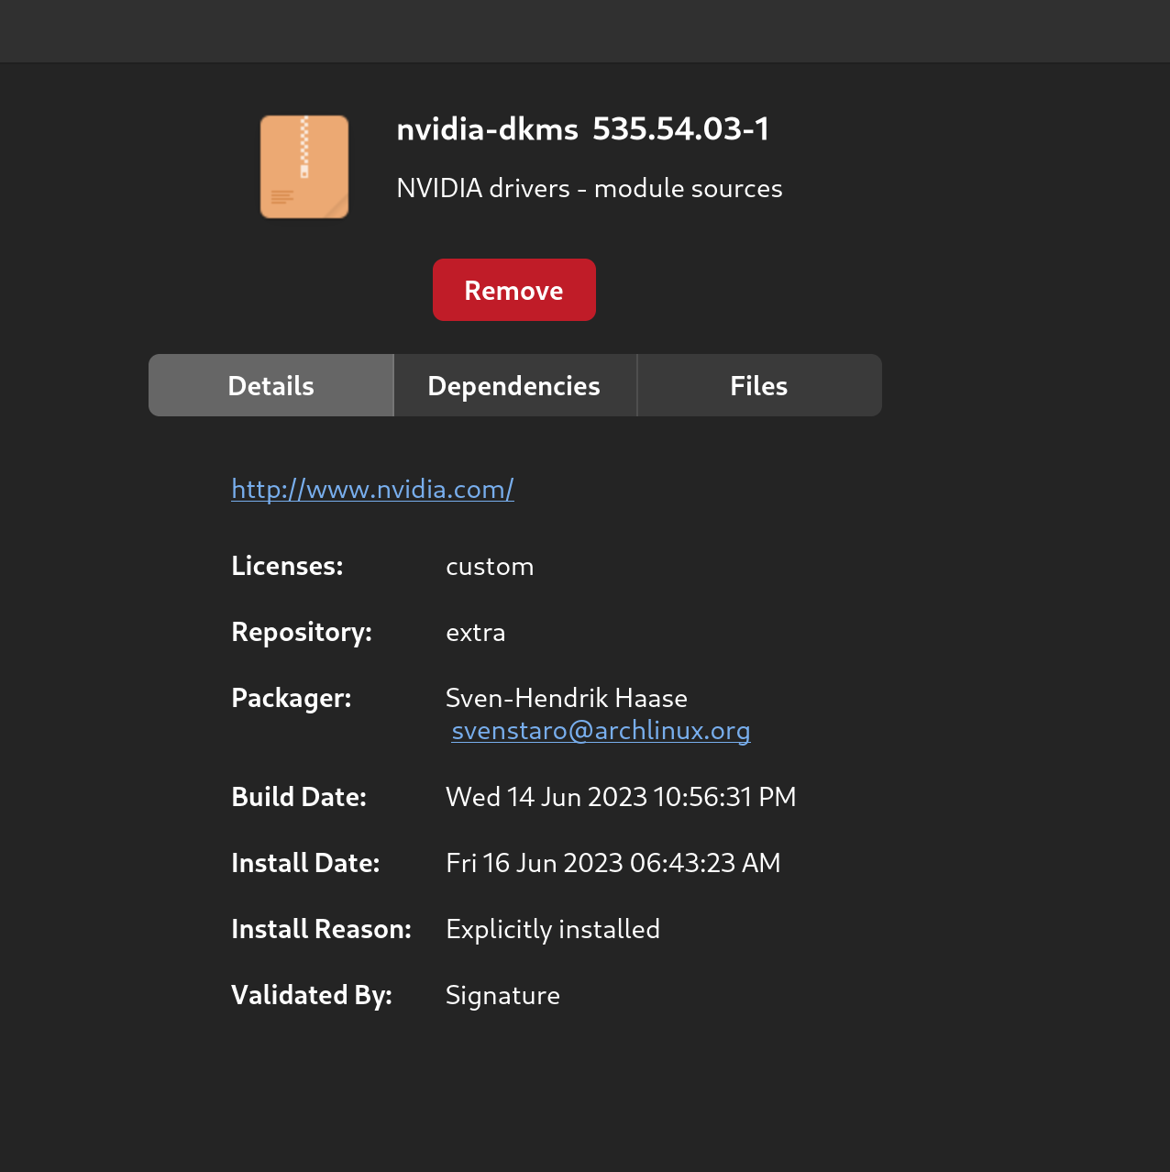Click the svenstaro@archlinux.org email link
This screenshot has height=1172, width=1170.
601,730
